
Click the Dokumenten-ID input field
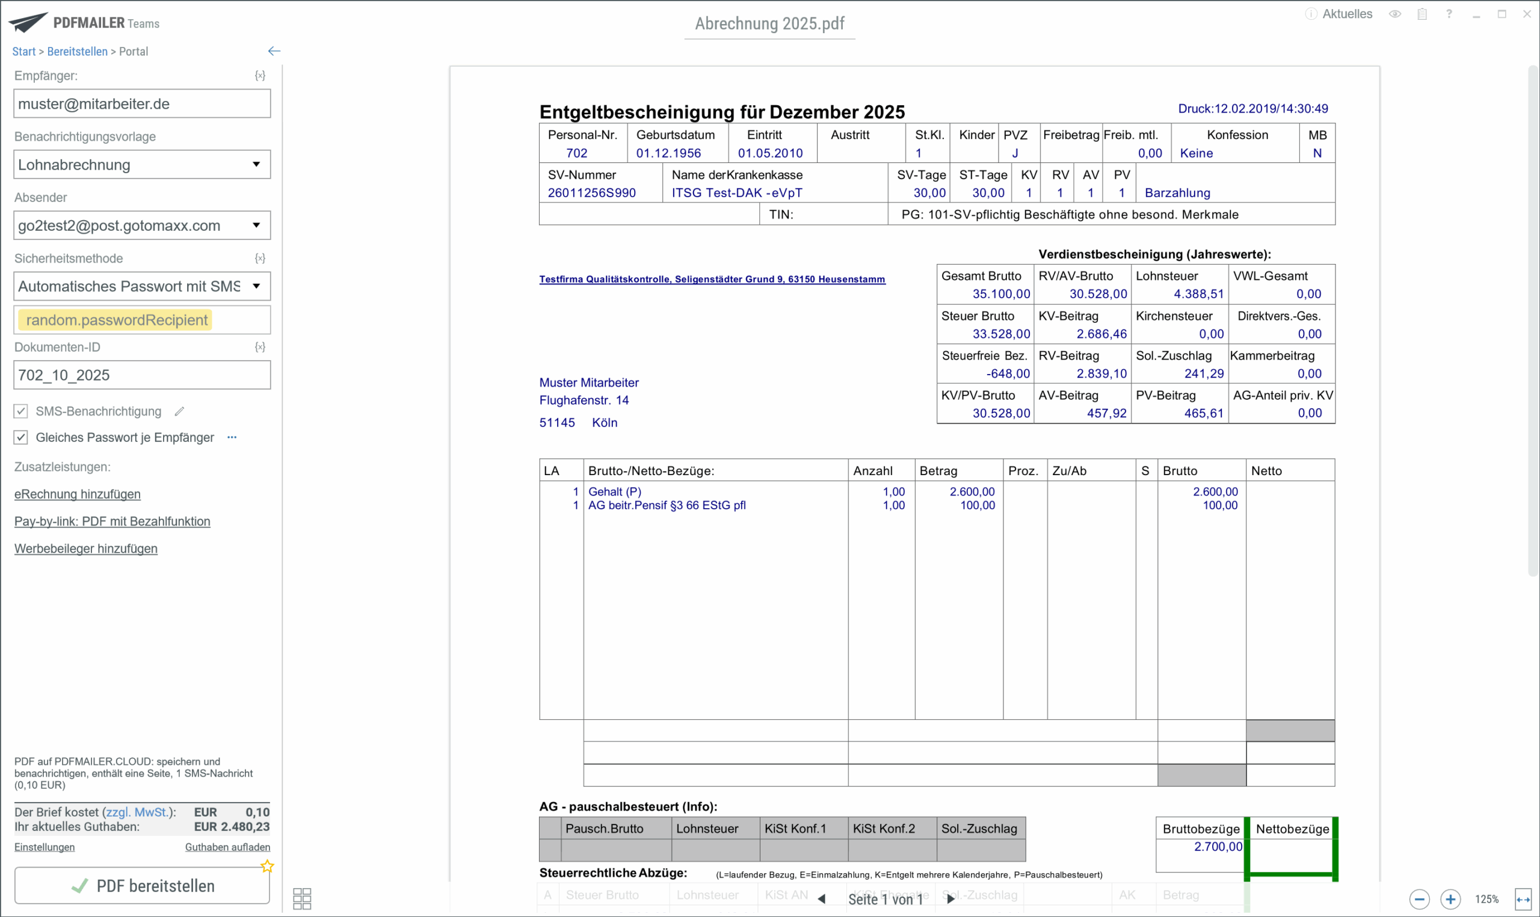[141, 375]
